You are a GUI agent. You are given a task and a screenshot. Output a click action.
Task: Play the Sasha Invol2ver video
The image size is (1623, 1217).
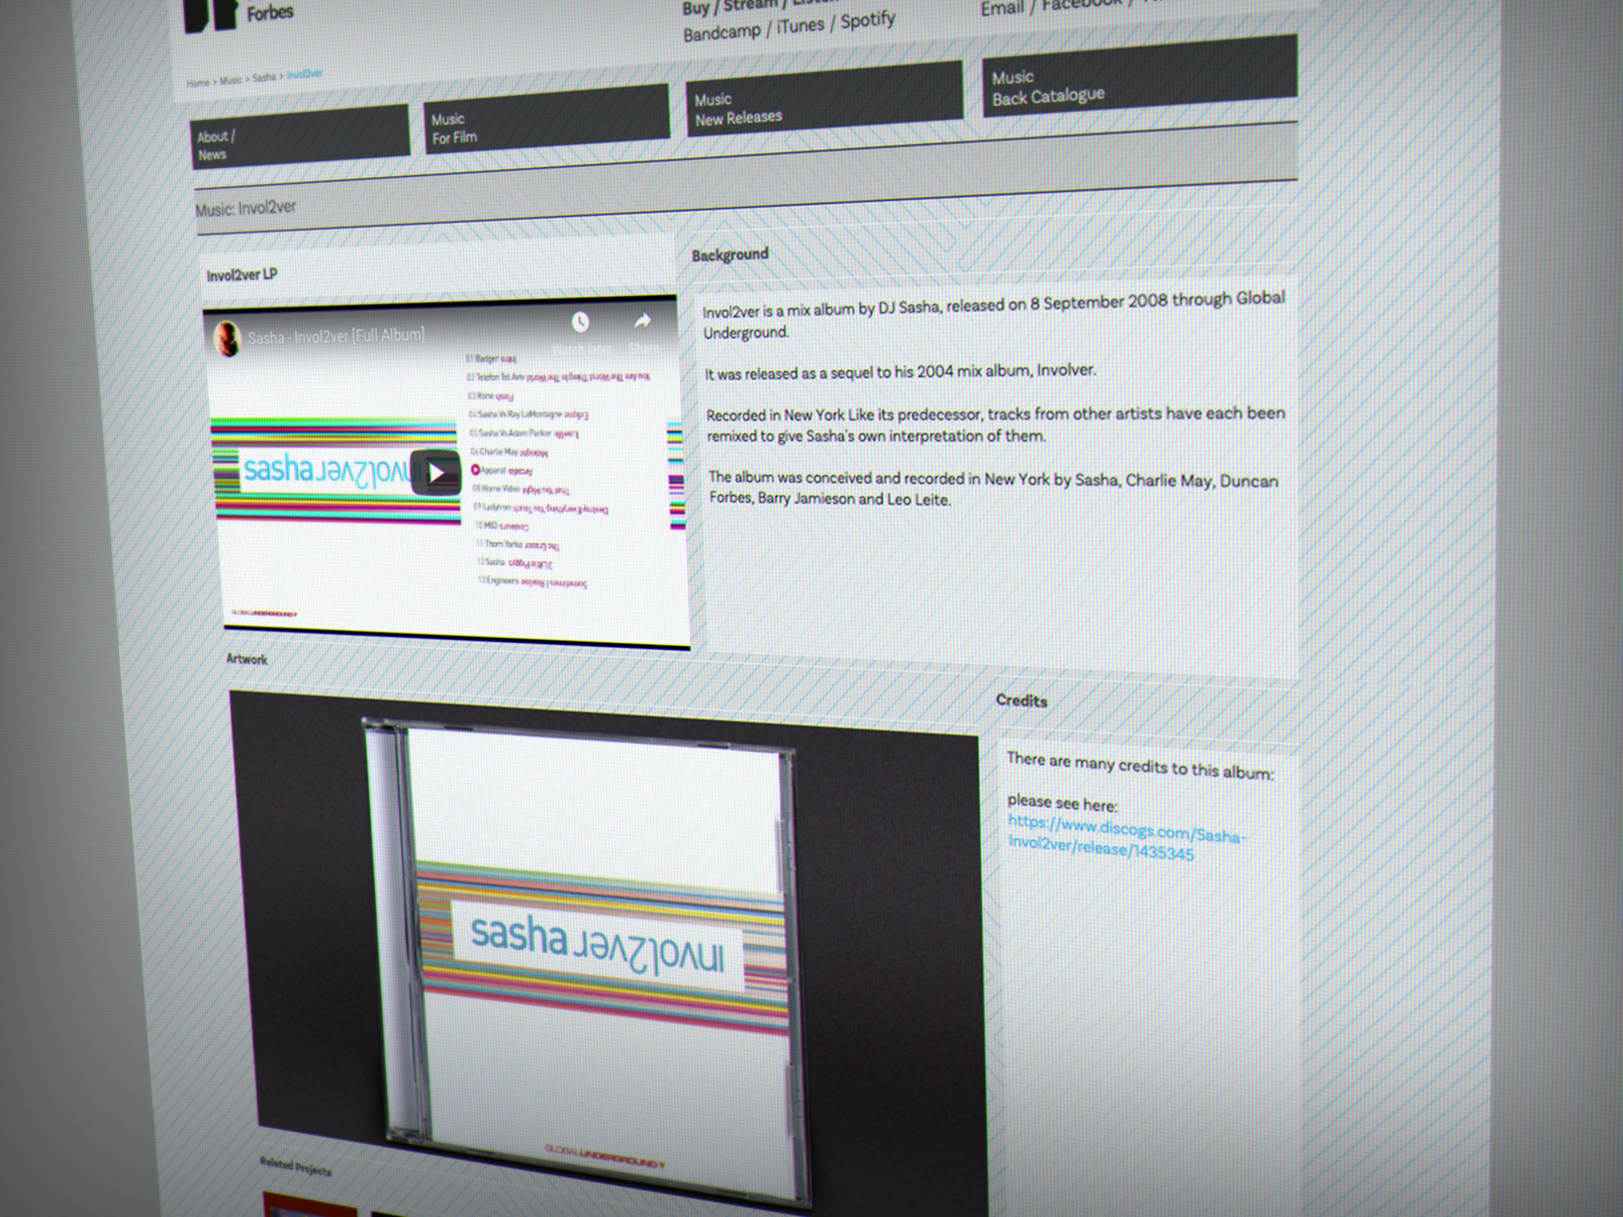435,473
